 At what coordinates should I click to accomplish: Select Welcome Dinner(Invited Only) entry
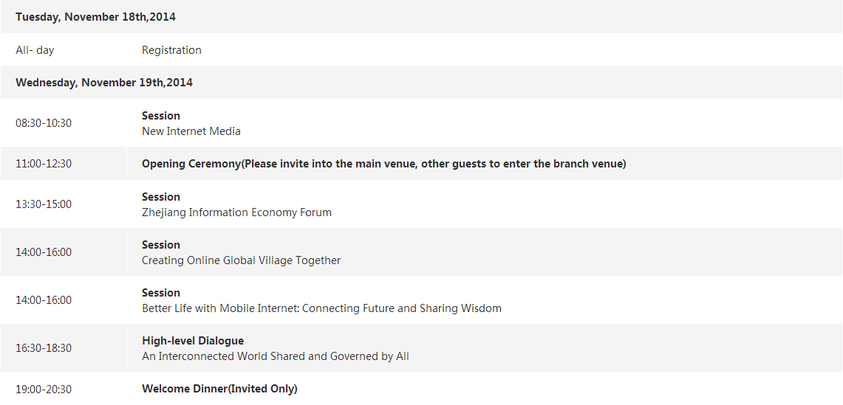219,389
